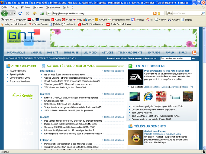Select the JEU VIDÉO site tab

(x=90, y=52)
